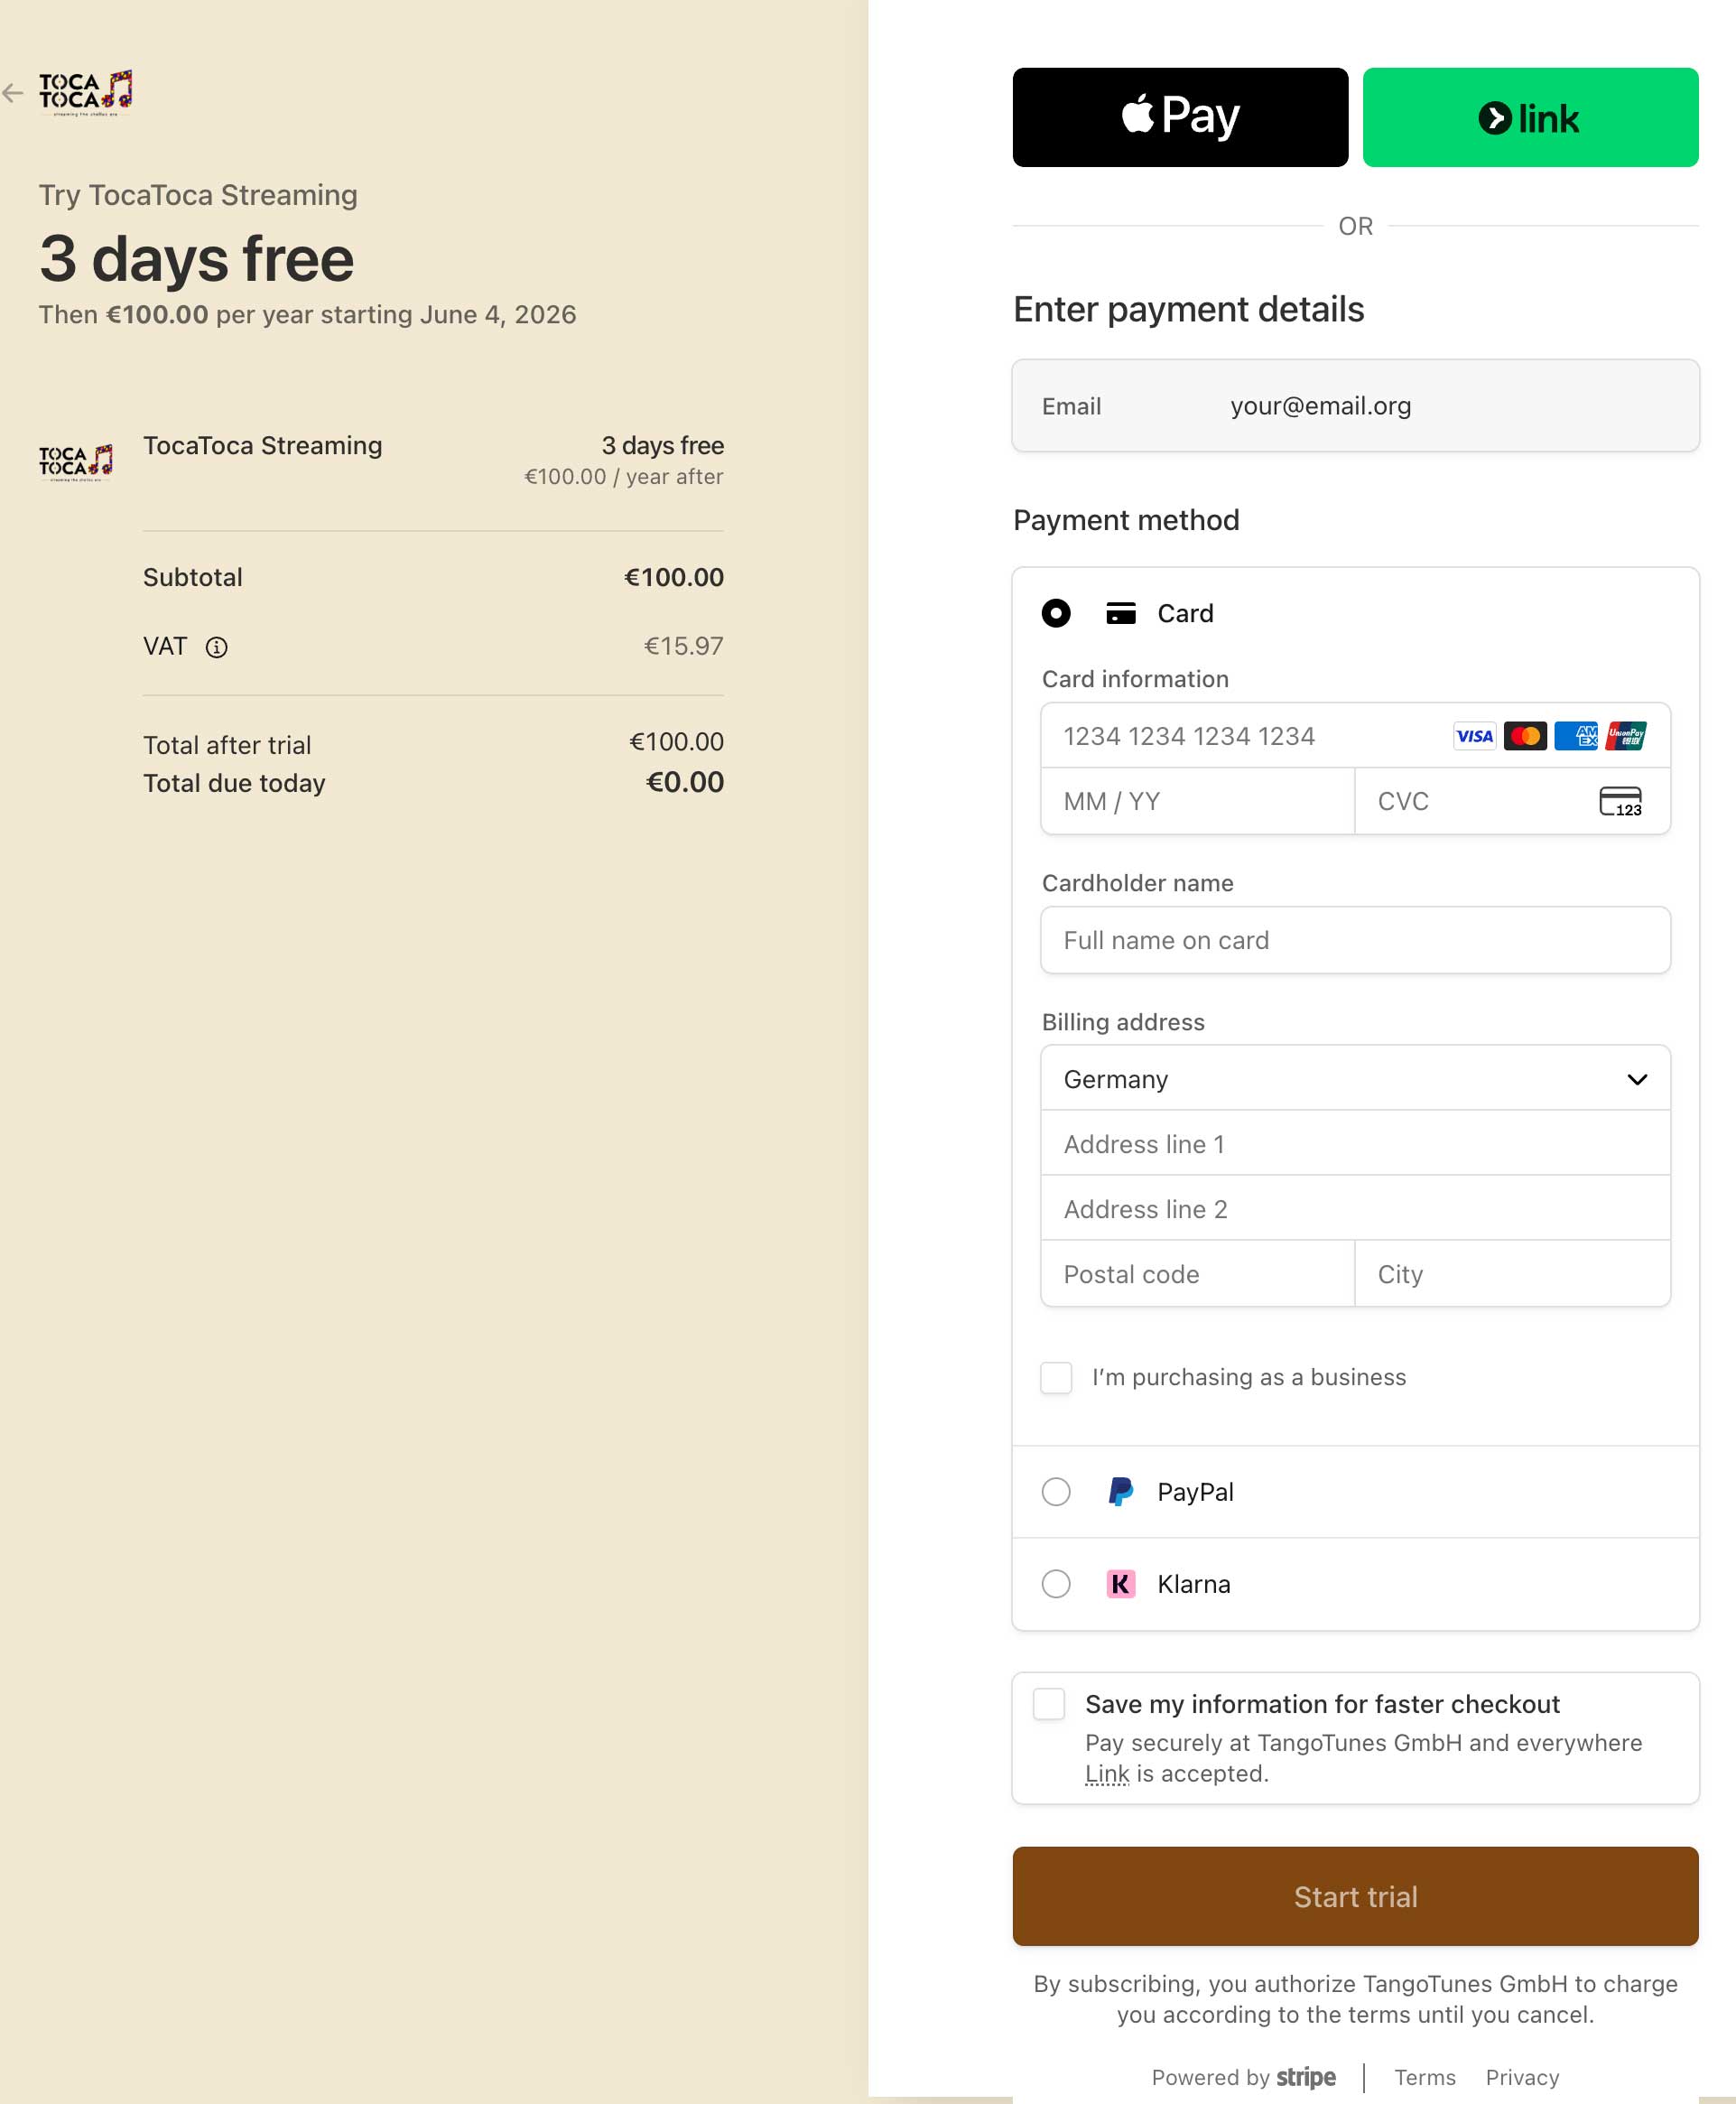Click the UnionPay brand icon

[x=1626, y=736]
